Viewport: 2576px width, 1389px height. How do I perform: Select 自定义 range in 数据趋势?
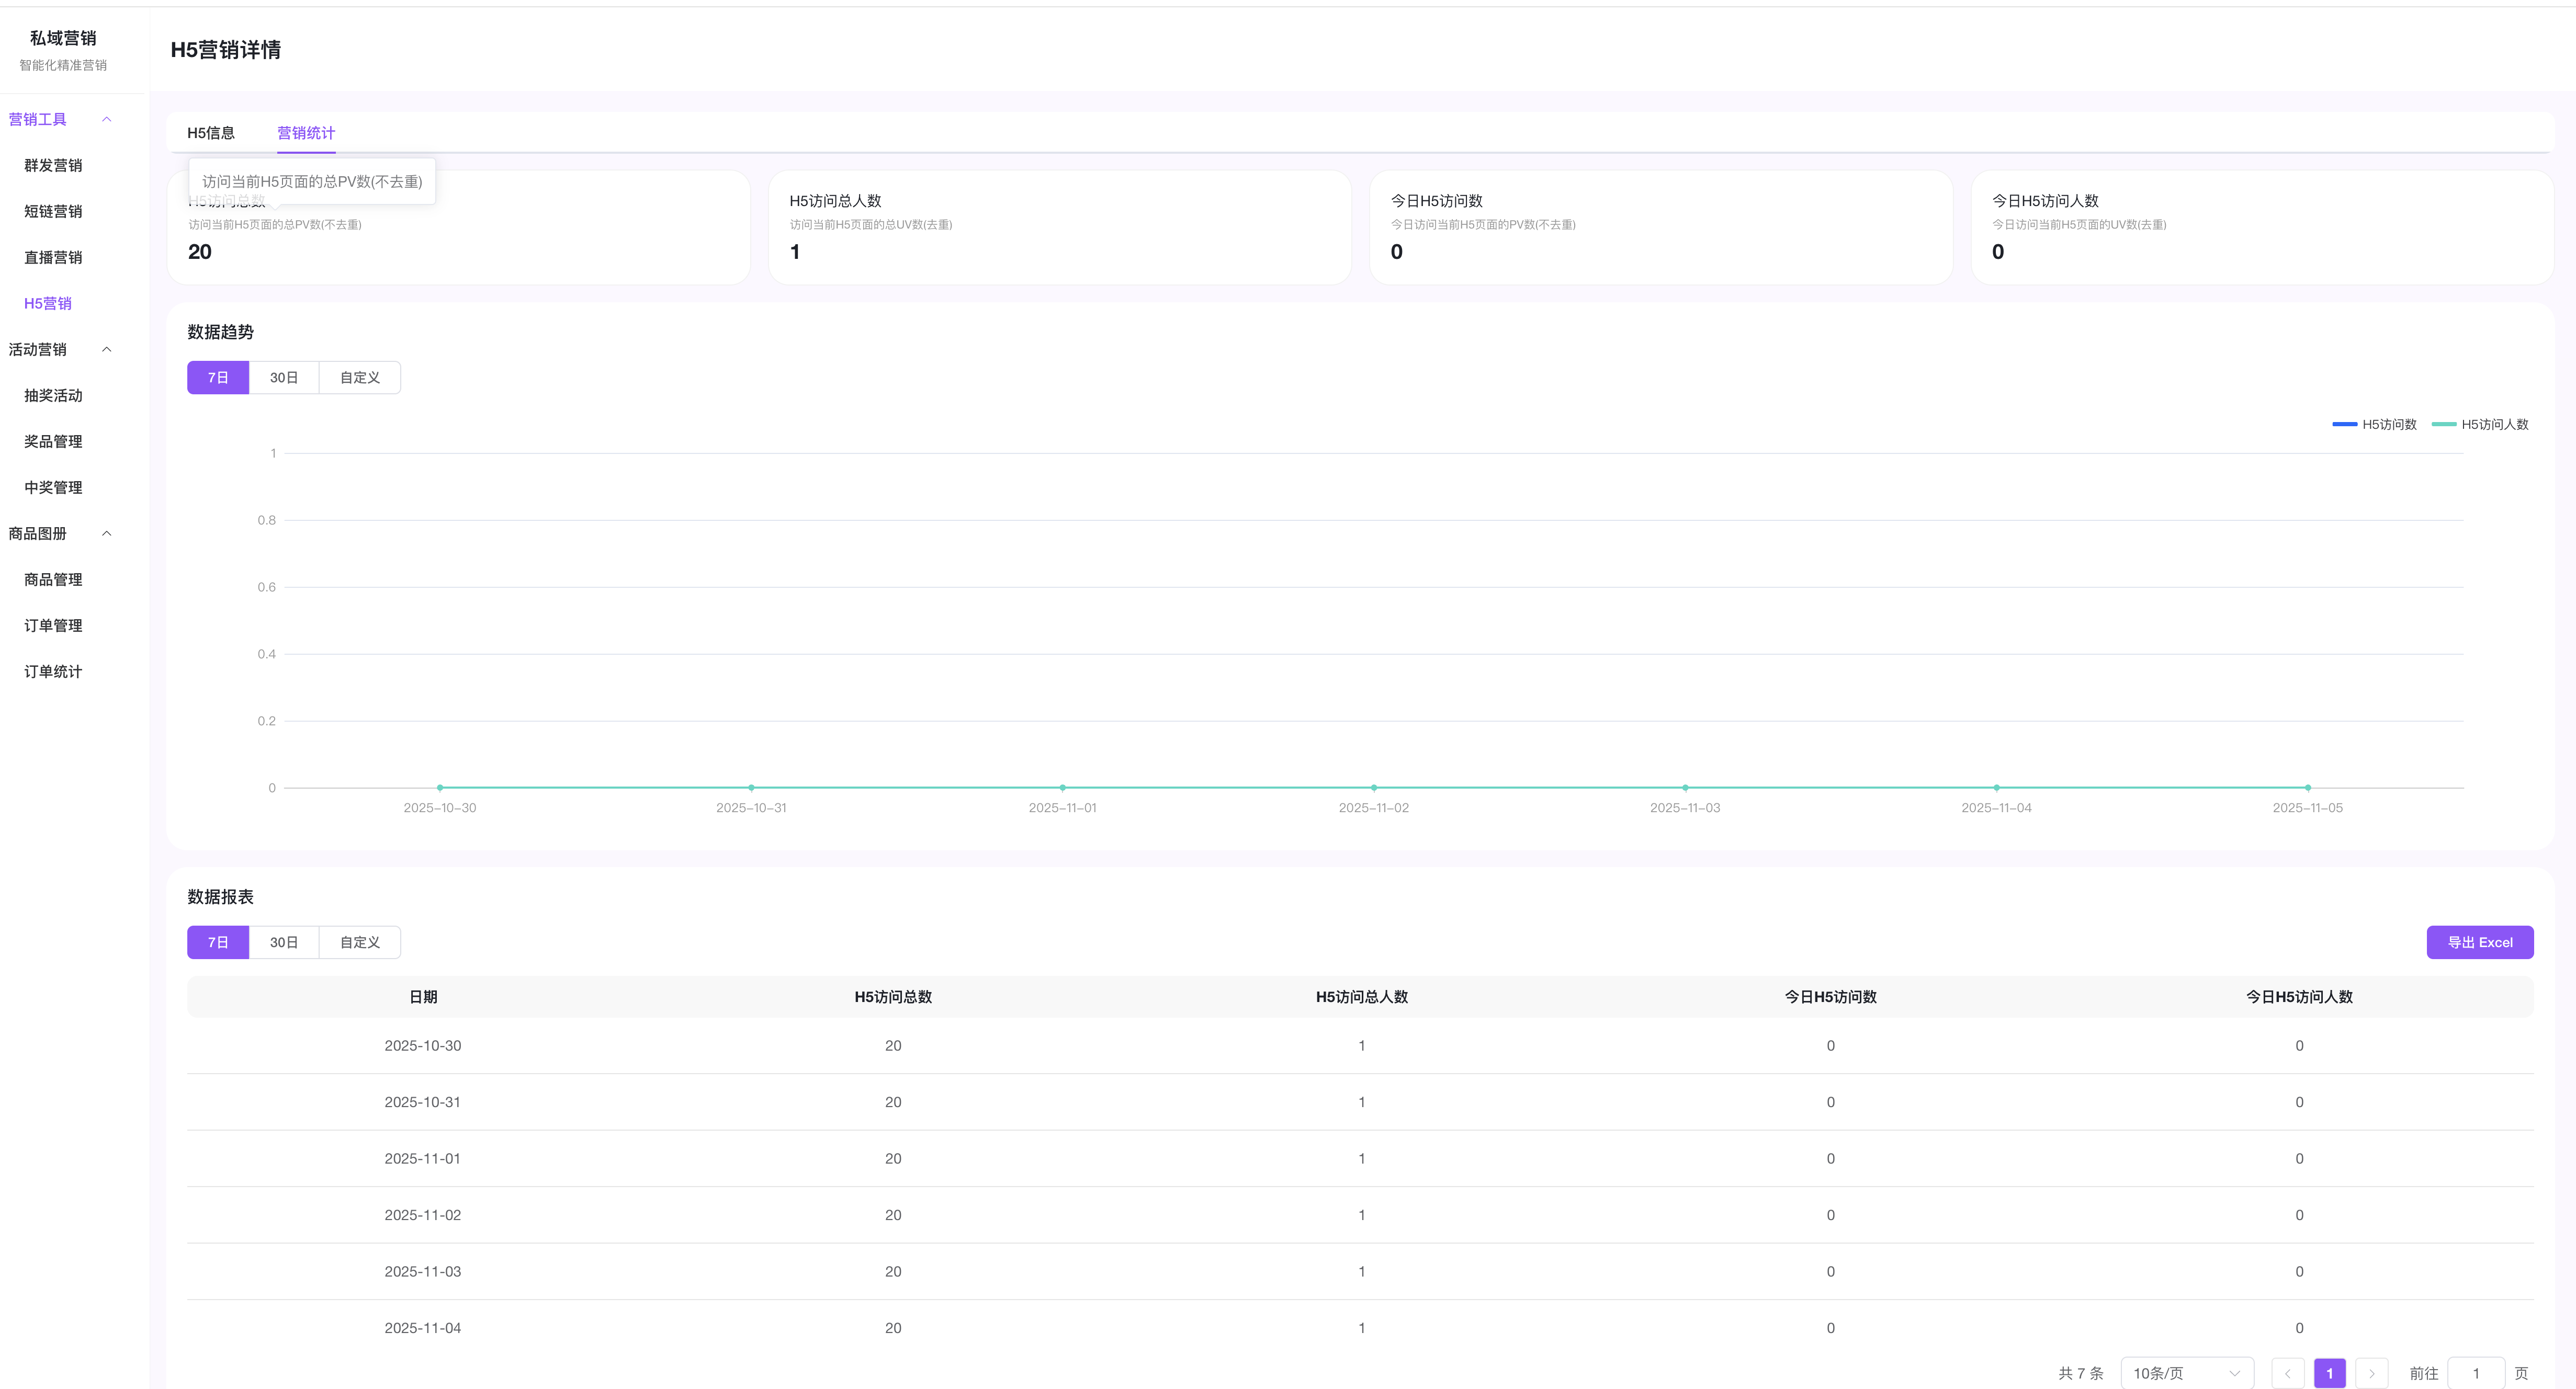360,377
